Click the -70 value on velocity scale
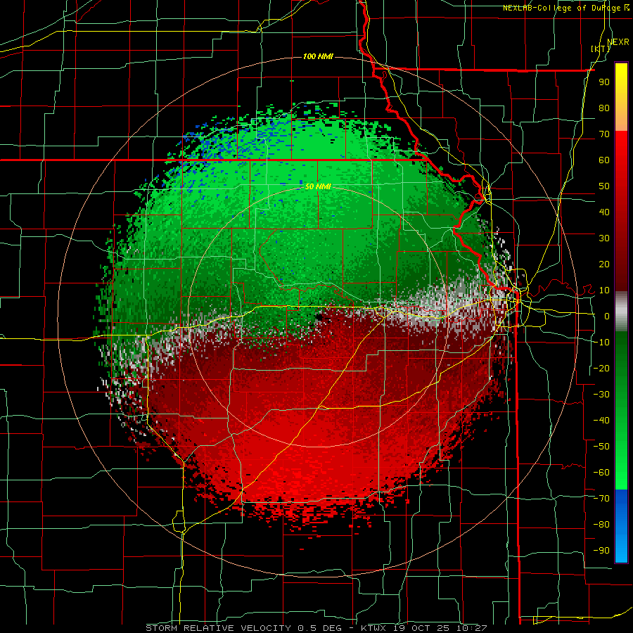This screenshot has width=633, height=633. pyautogui.click(x=601, y=499)
